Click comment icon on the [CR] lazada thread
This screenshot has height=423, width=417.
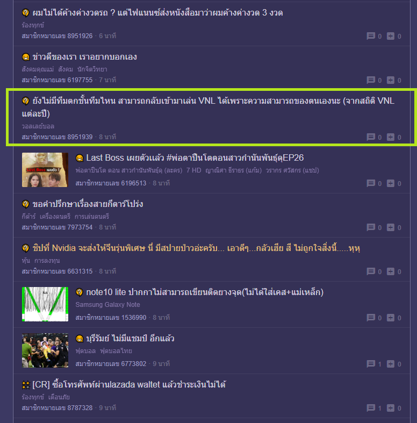[x=371, y=407]
